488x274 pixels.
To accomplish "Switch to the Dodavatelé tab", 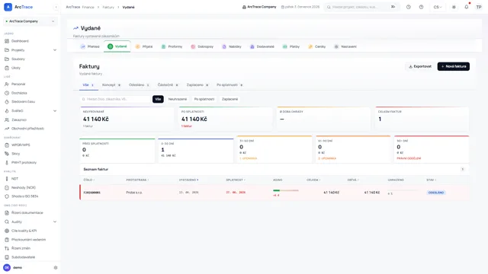I will (262, 46).
